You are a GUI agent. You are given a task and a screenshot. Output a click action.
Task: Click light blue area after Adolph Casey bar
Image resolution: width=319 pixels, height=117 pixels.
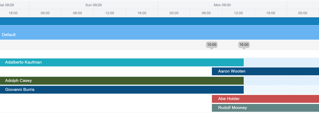coord(281,81)
